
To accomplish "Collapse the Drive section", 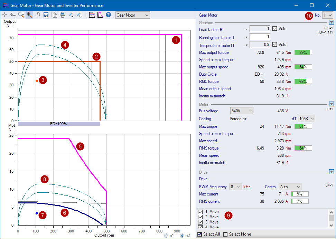I will (331, 172).
